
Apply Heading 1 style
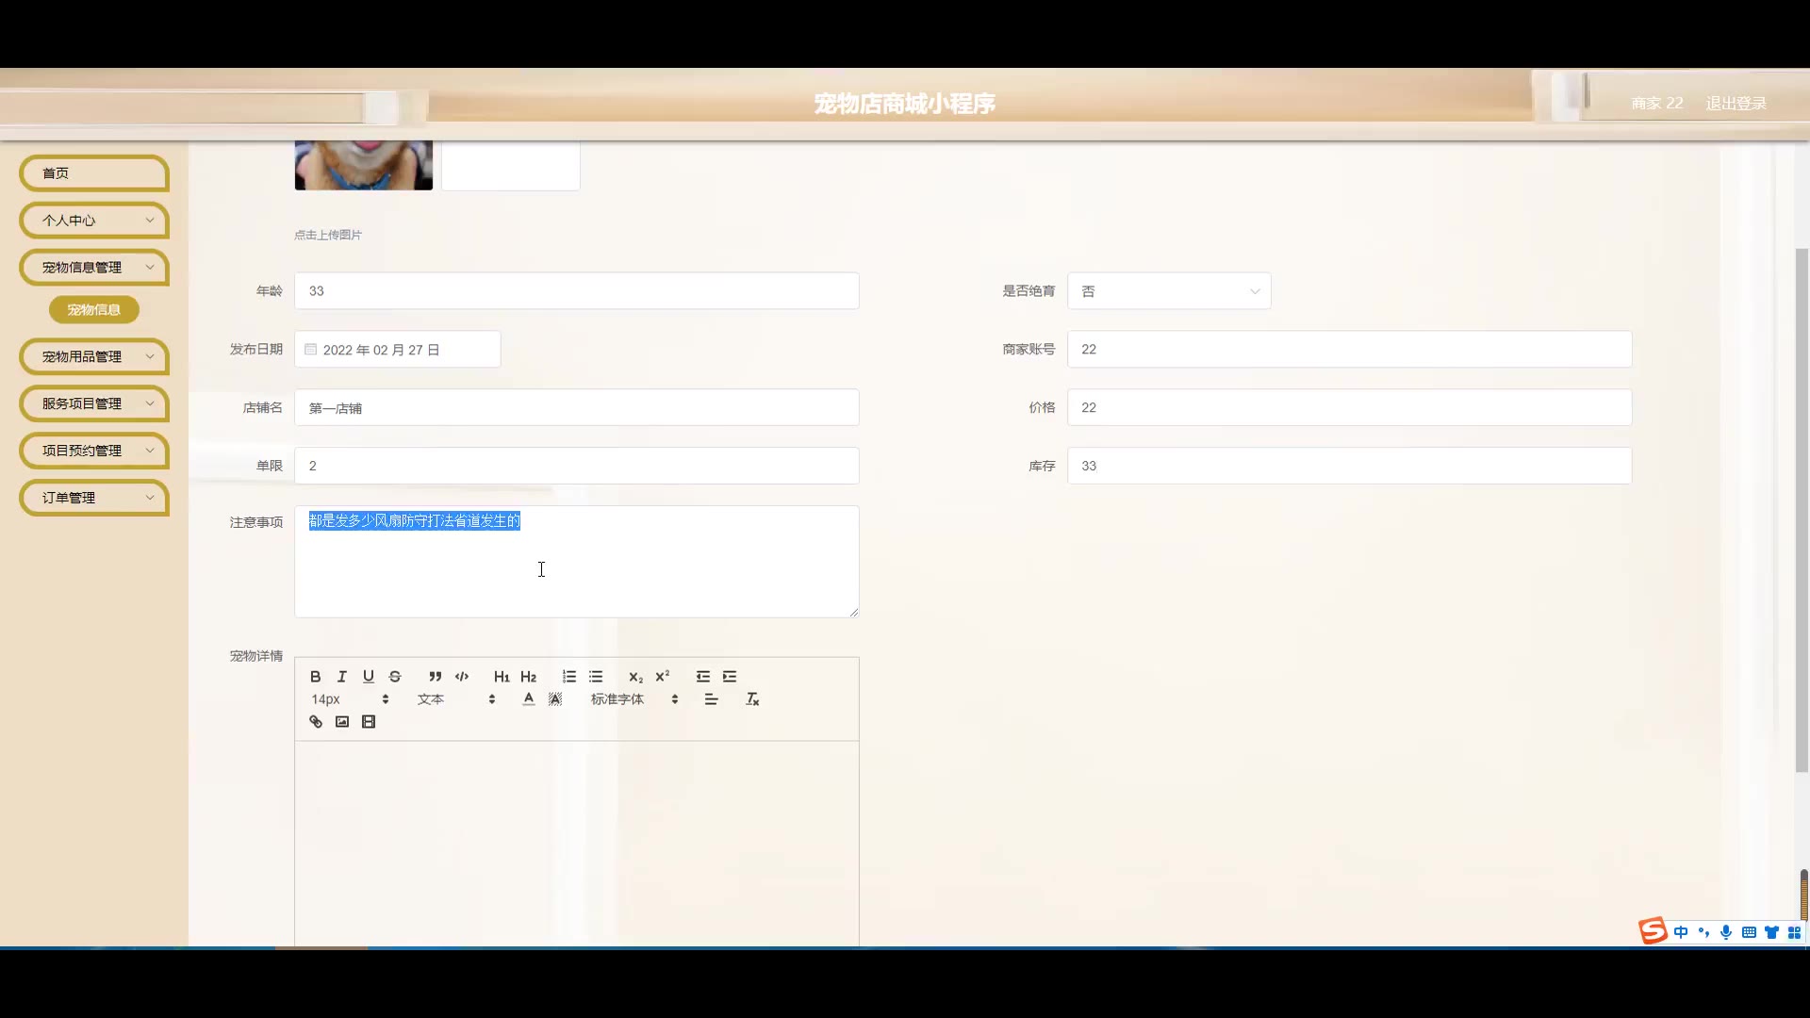pyautogui.click(x=502, y=677)
